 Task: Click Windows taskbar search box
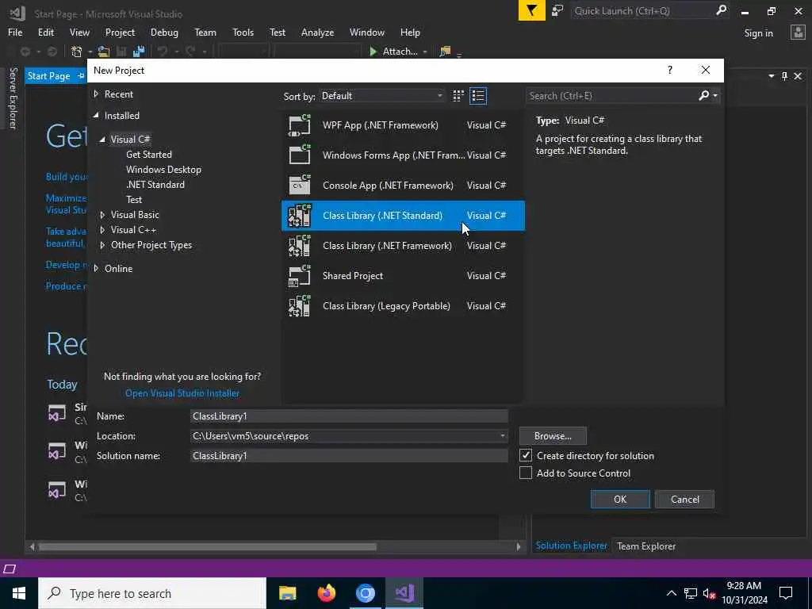152,593
